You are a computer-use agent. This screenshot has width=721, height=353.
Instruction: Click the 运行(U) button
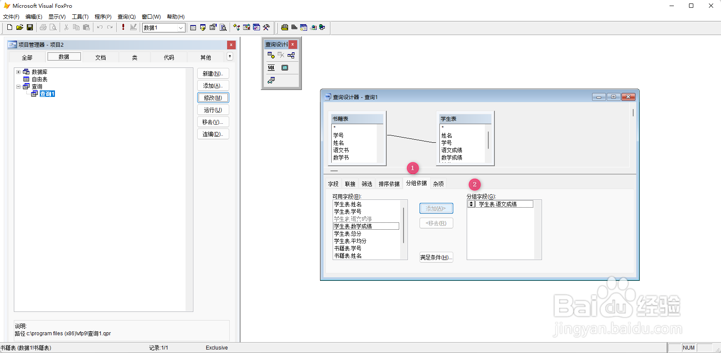coord(213,110)
